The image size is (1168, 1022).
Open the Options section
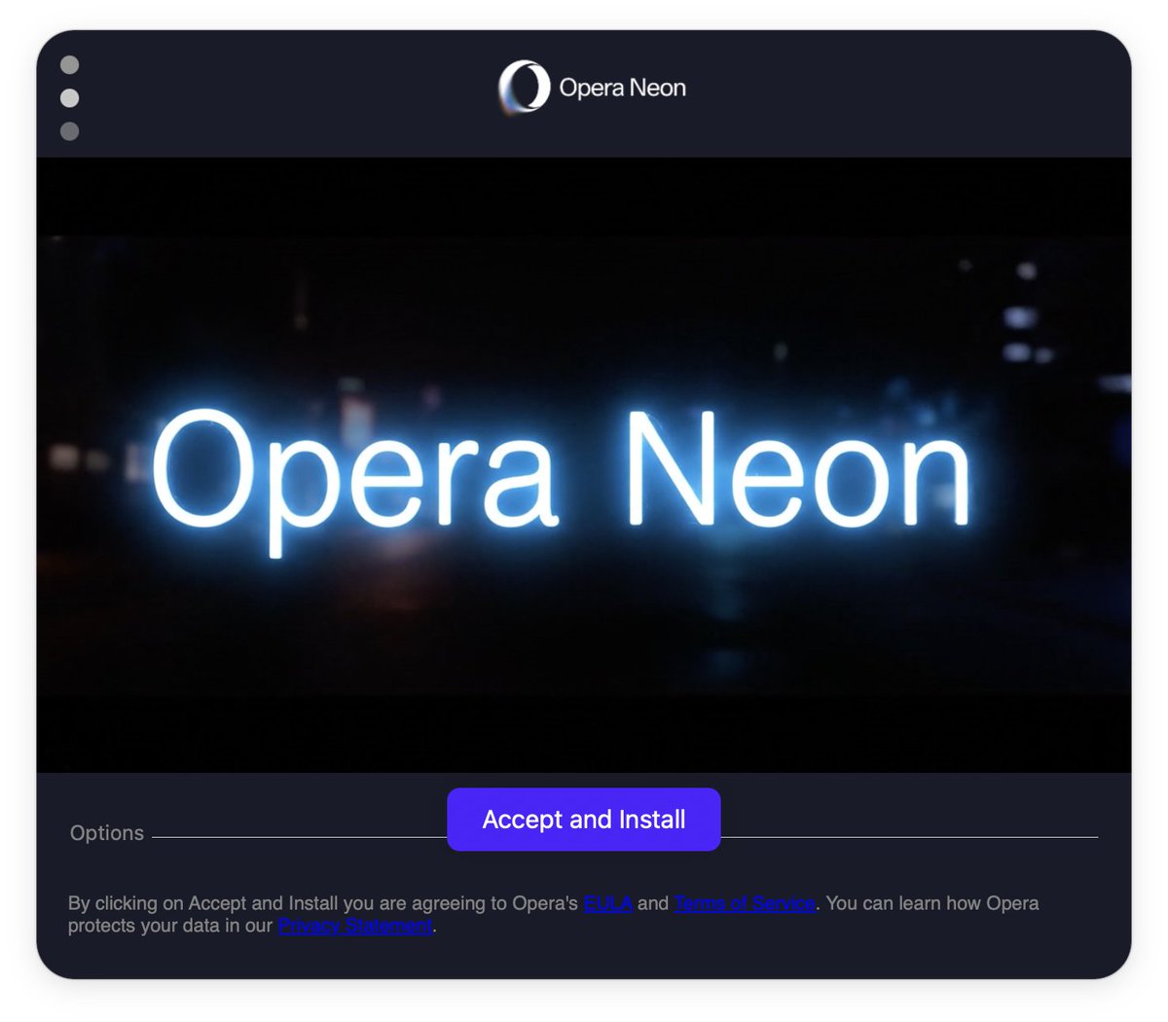[x=107, y=833]
